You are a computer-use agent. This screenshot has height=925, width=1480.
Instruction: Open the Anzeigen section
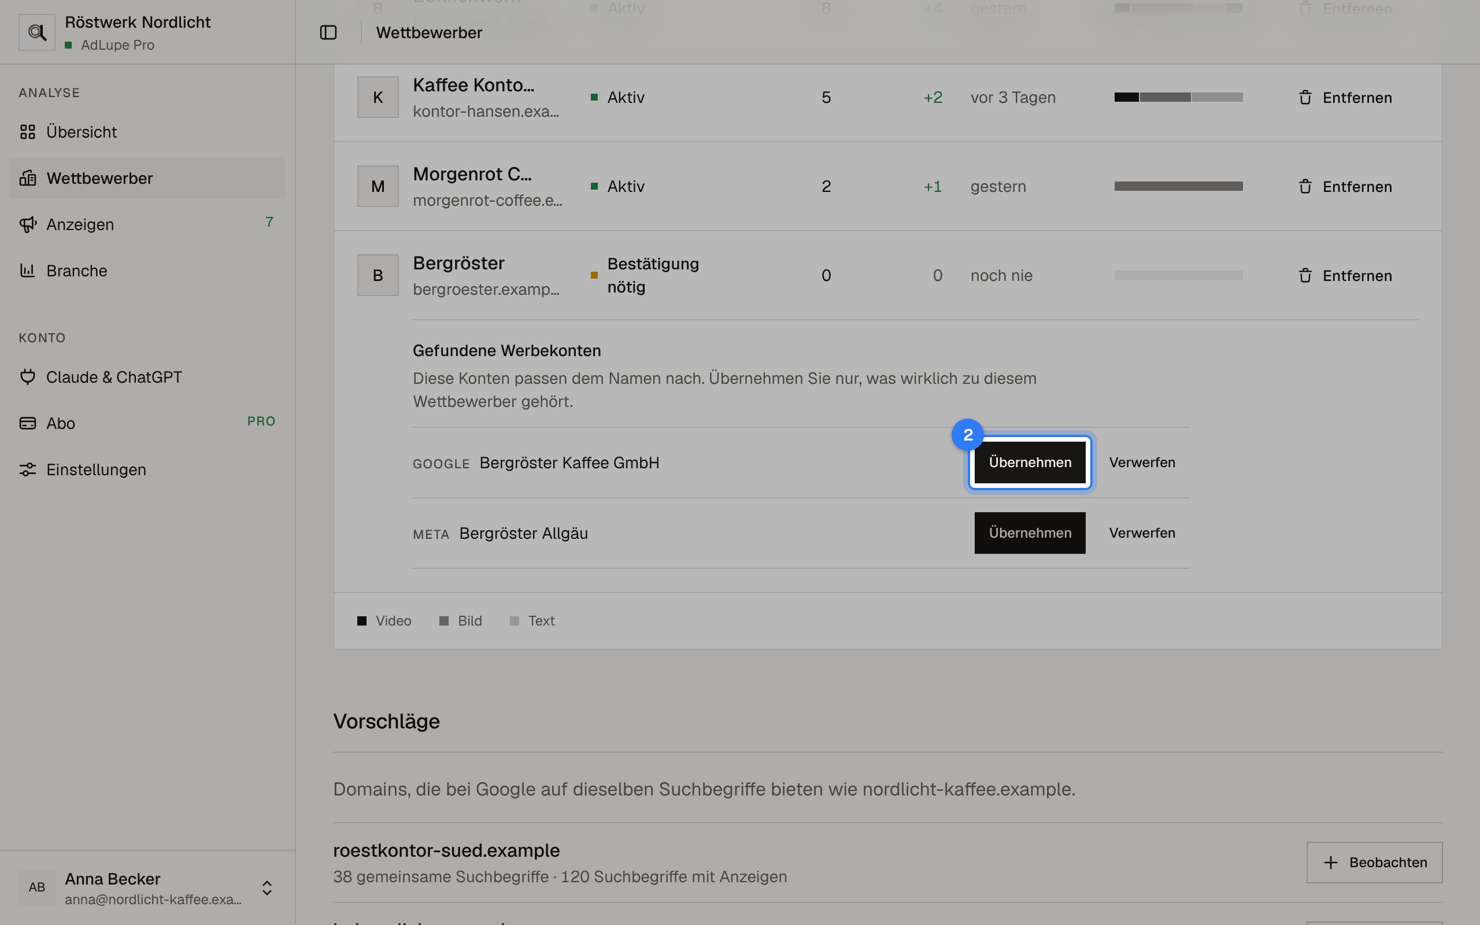[147, 224]
